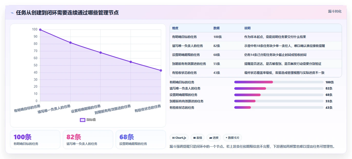Click the x-axis label 设置明确期限的任务
This screenshot has height=159, width=352.
86,109
